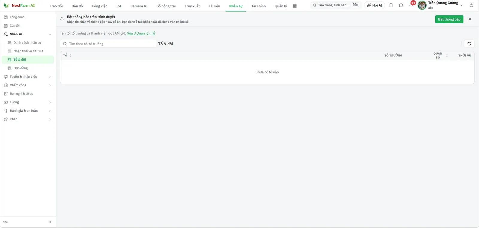Image resolution: width=479 pixels, height=228 pixels.
Task: Click the Hỏi AI button
Action: (375, 5)
